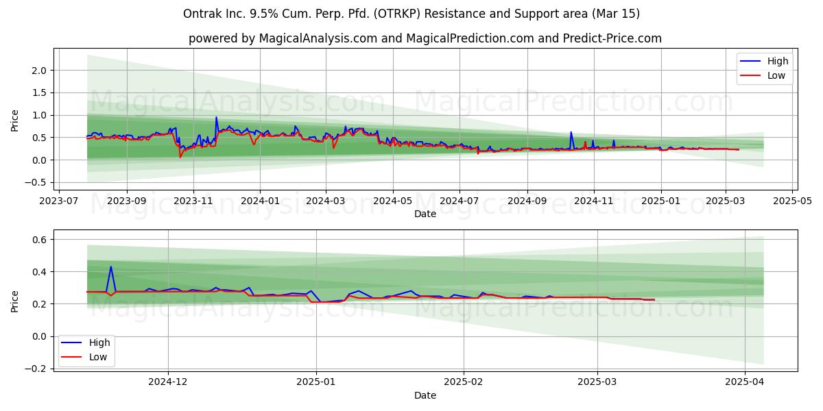
Task: Click the −0.5 price tick label
Action: pyautogui.click(x=35, y=183)
